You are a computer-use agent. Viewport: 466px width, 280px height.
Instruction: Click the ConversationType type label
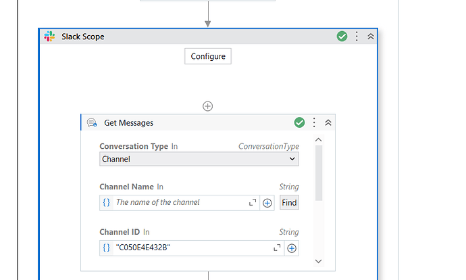pyautogui.click(x=269, y=146)
